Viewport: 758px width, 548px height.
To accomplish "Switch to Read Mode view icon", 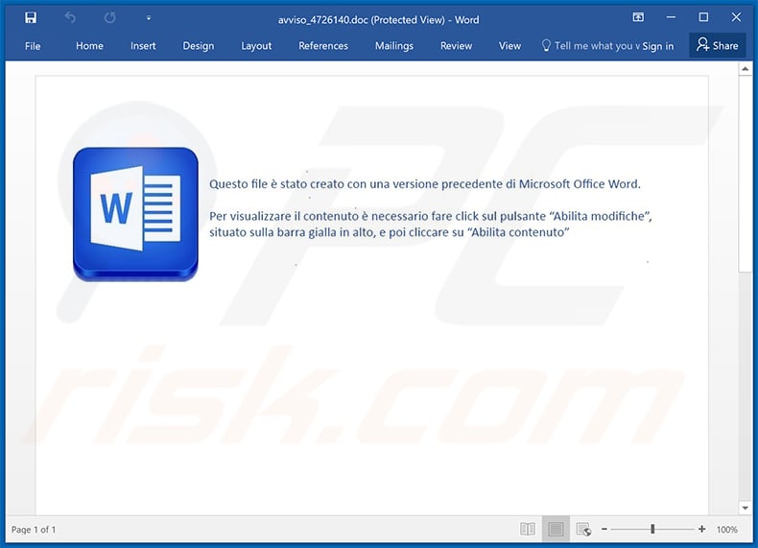I will [528, 529].
